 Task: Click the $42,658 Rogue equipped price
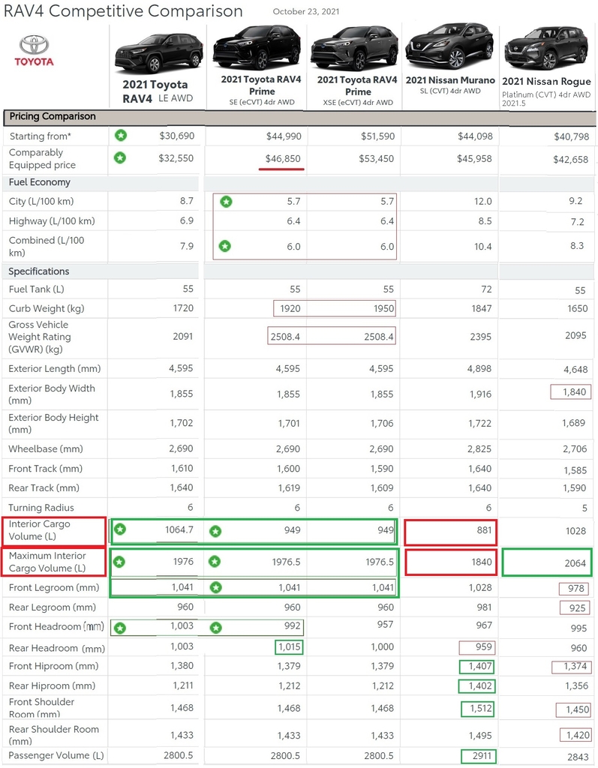coord(570,159)
